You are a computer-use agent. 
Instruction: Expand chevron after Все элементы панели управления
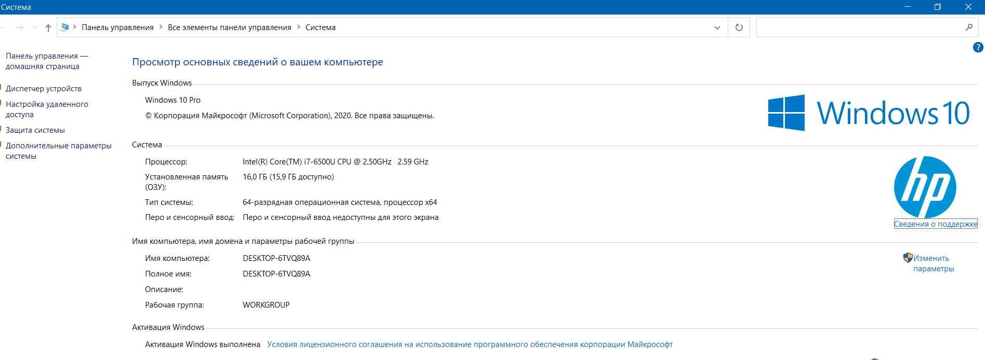(x=299, y=27)
